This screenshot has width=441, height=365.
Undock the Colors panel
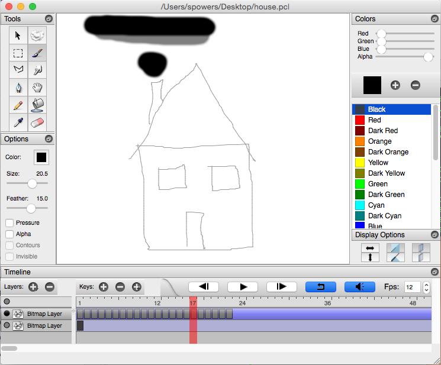434,19
